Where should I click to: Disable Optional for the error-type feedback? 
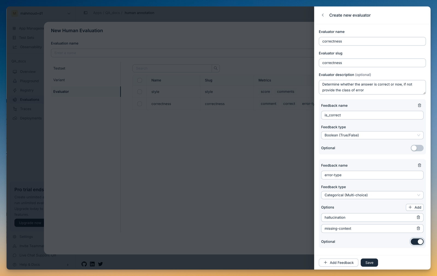(417, 241)
